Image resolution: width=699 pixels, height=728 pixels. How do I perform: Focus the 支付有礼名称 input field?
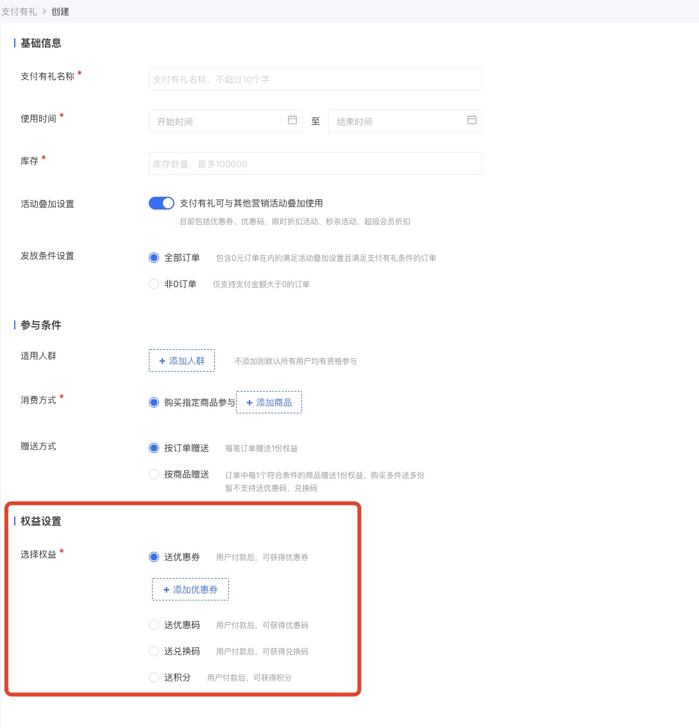[x=315, y=79]
